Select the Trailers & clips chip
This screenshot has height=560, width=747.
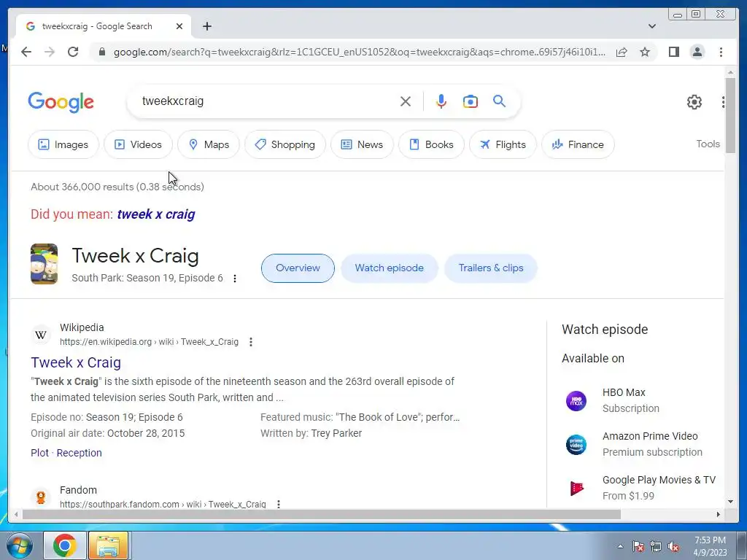click(491, 268)
